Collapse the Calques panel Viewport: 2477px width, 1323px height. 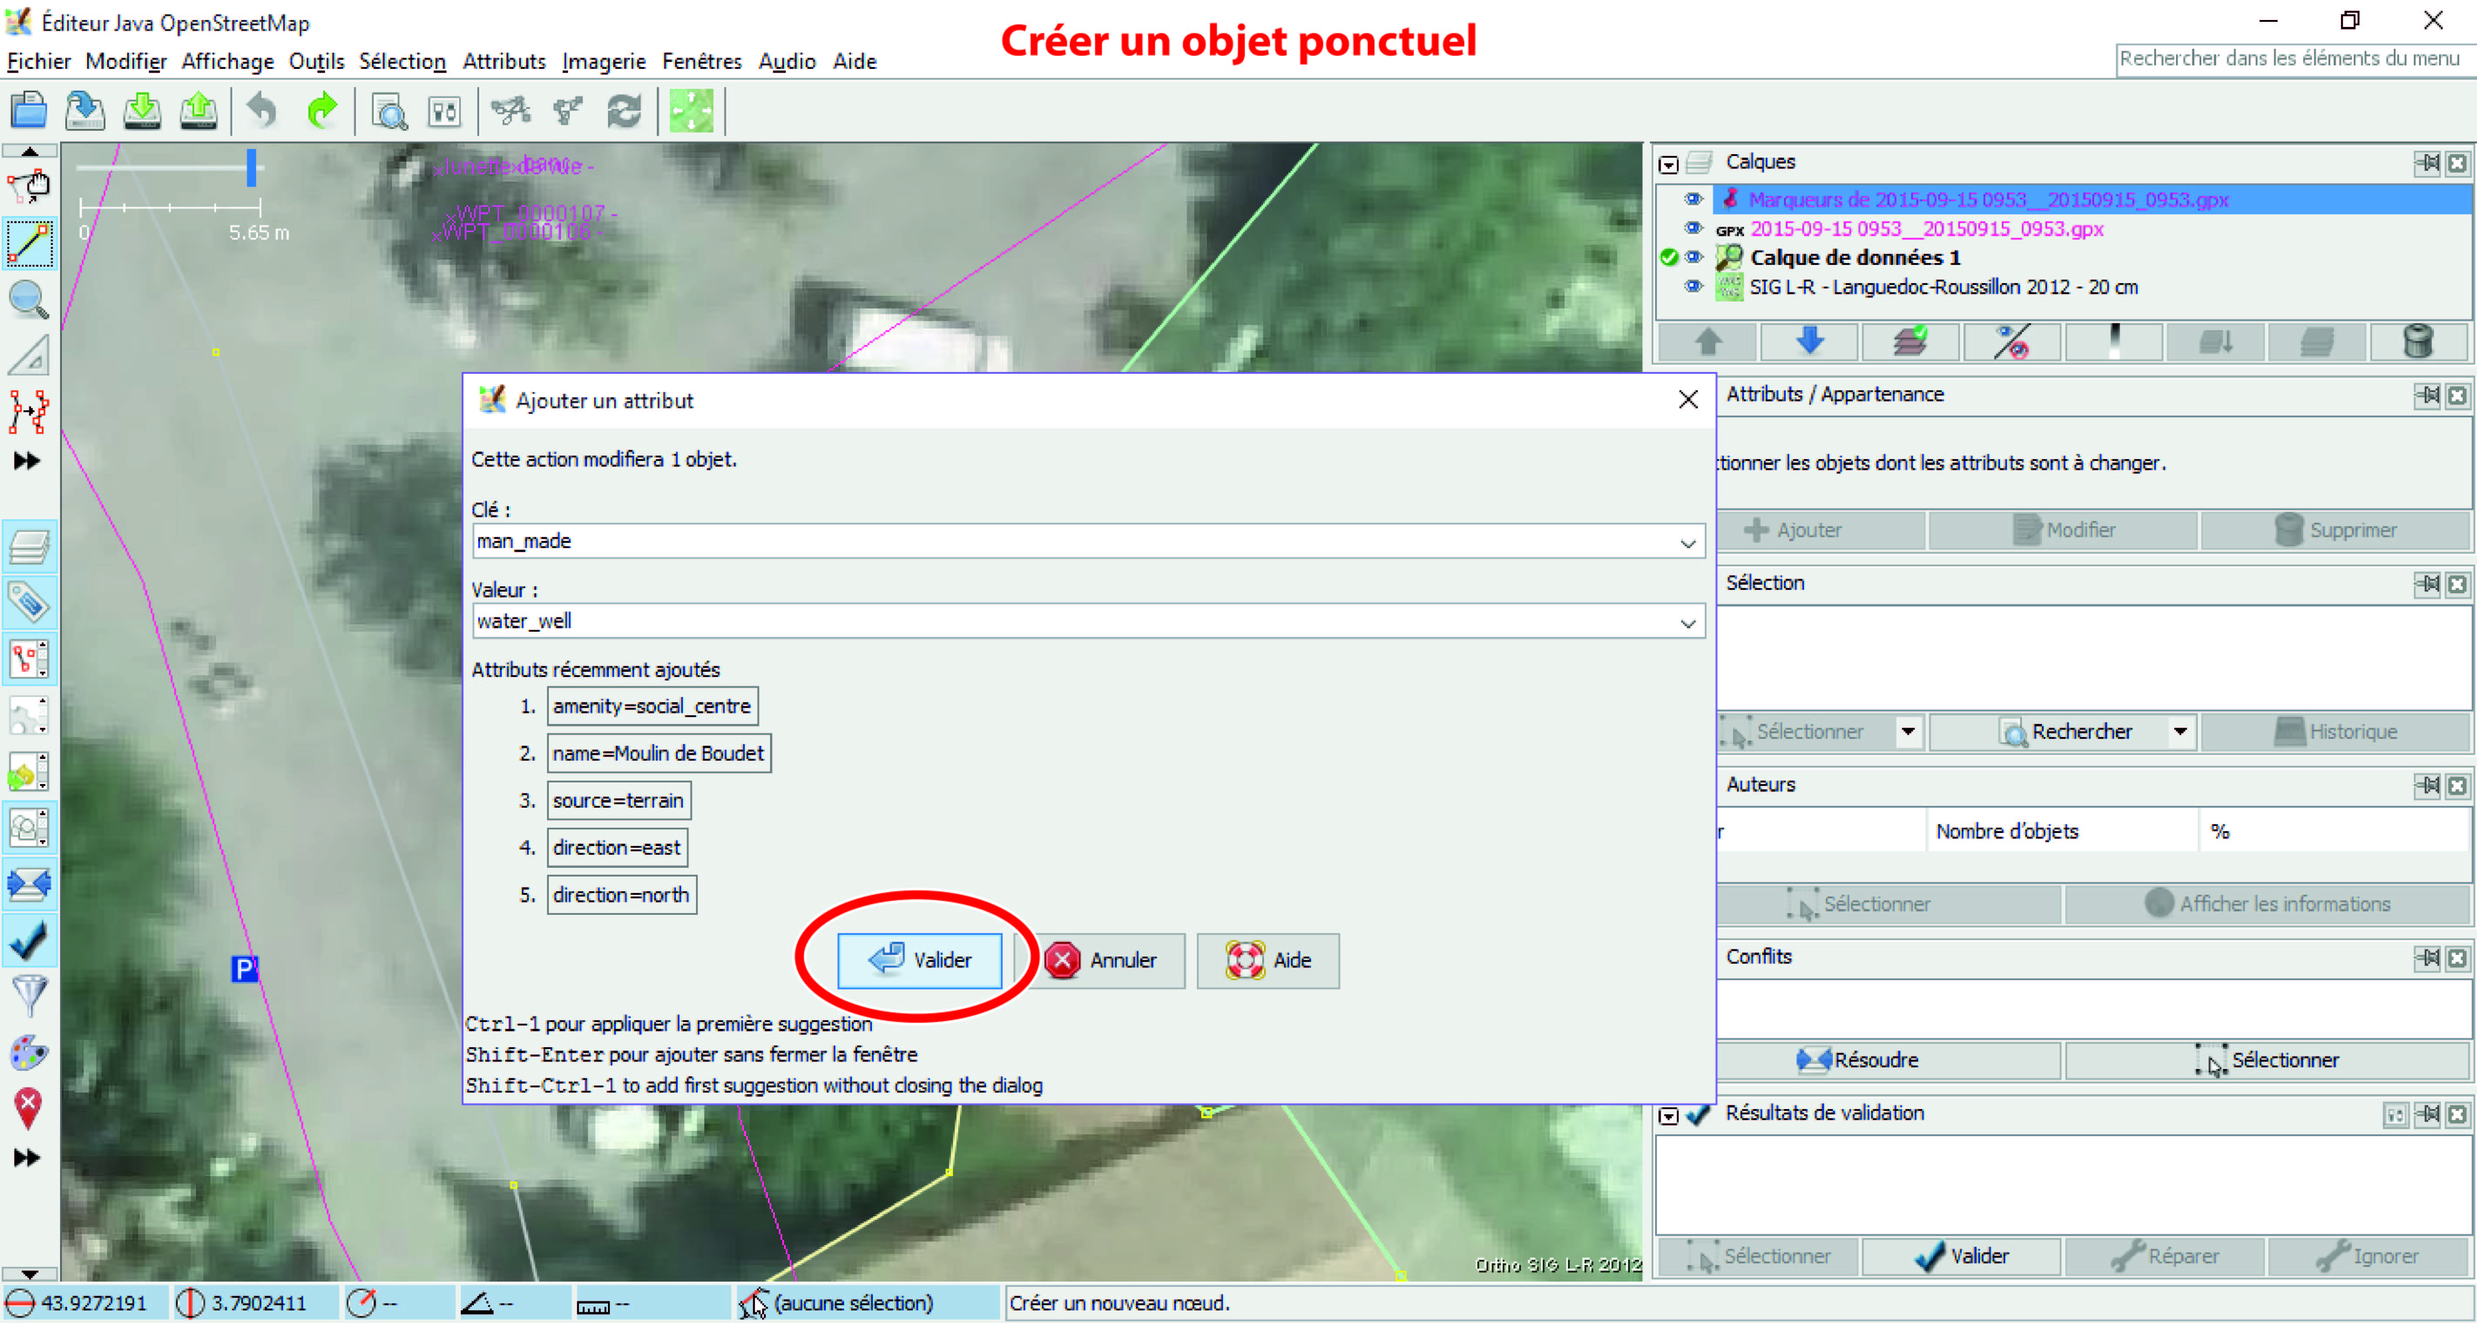coord(1668,164)
